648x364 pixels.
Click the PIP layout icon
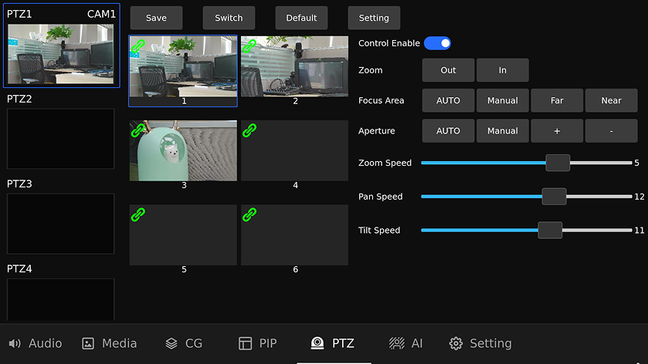(x=245, y=343)
